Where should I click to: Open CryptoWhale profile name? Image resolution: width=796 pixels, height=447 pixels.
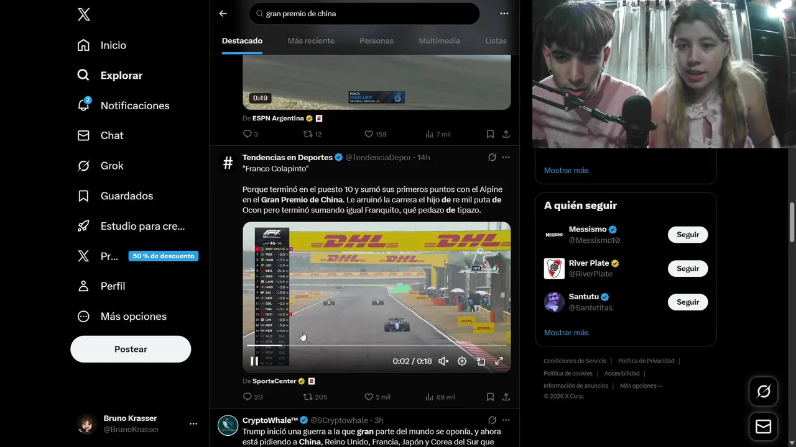tap(271, 420)
